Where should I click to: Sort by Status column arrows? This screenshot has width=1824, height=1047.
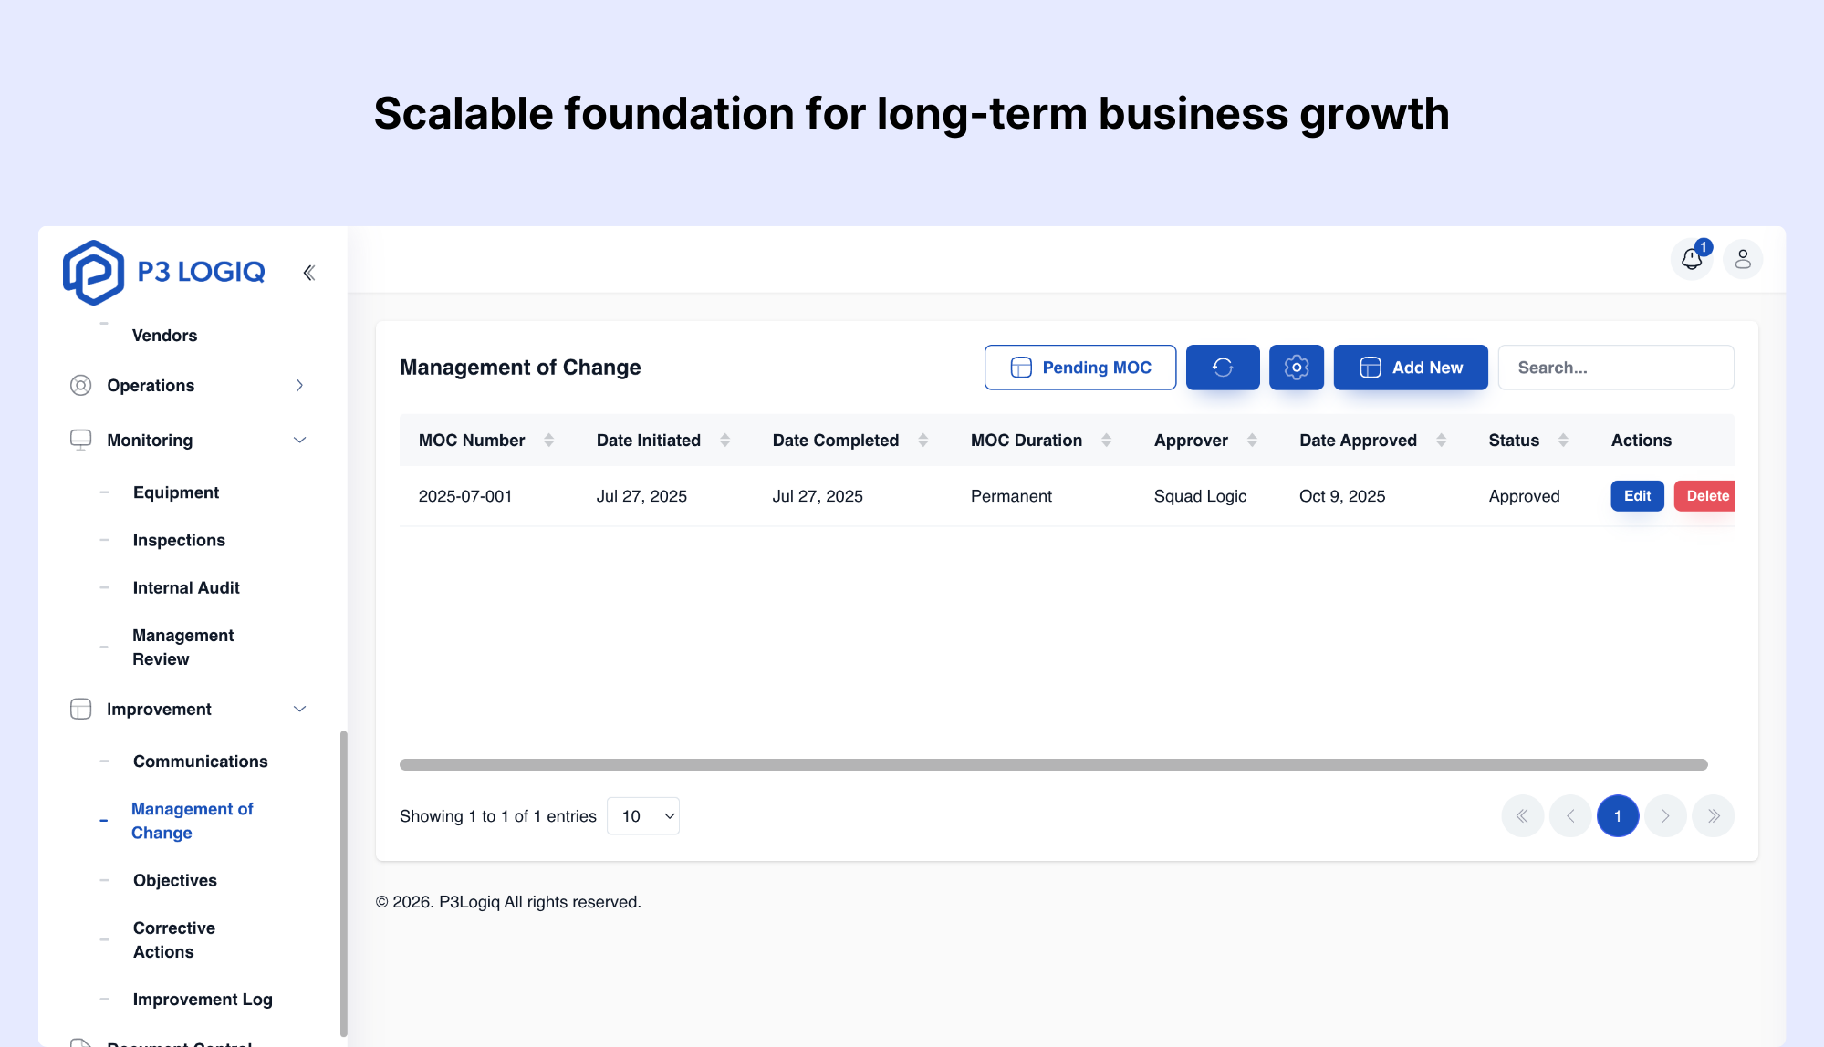click(1563, 441)
